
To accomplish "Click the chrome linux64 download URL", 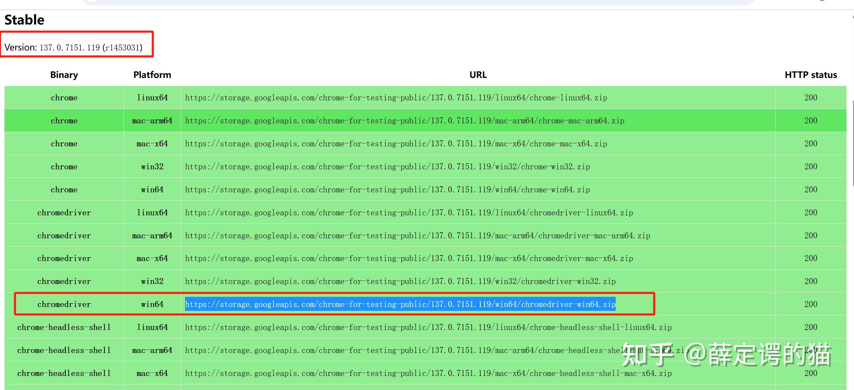I will pos(396,98).
